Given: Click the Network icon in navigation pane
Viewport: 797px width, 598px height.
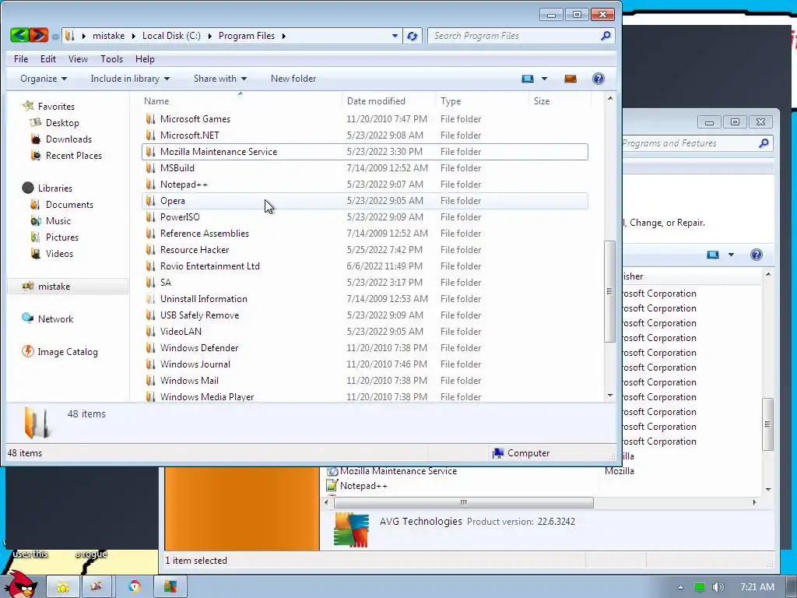Looking at the screenshot, I should click(27, 318).
